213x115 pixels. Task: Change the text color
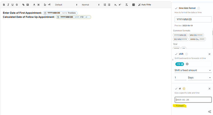click(34, 5)
